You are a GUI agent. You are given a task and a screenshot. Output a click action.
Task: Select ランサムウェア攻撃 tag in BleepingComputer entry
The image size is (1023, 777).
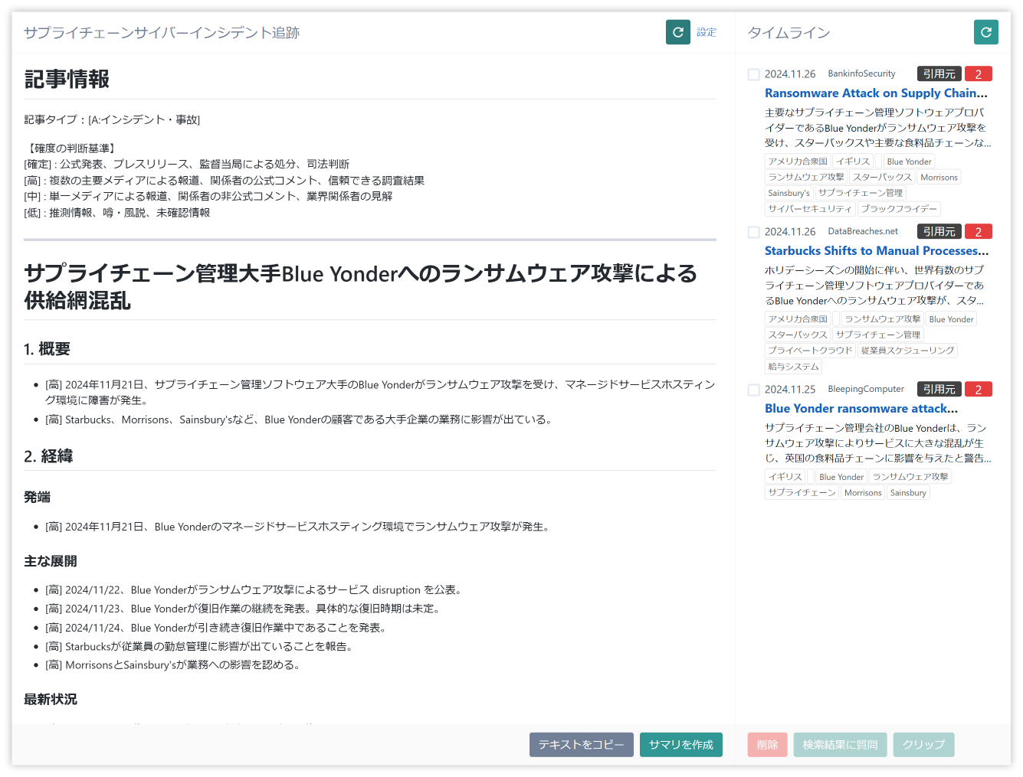pyautogui.click(x=910, y=477)
